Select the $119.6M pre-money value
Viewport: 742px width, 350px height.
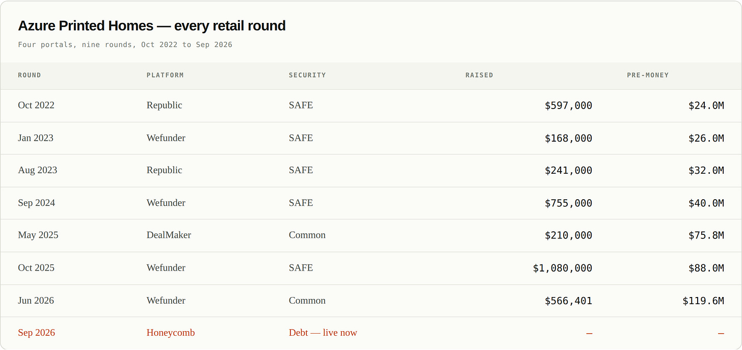703,301
